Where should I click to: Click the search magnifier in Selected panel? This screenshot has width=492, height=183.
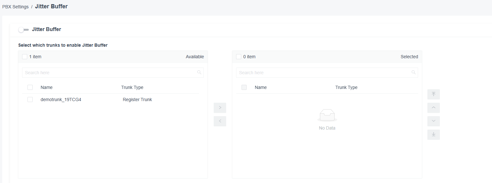pos(414,72)
